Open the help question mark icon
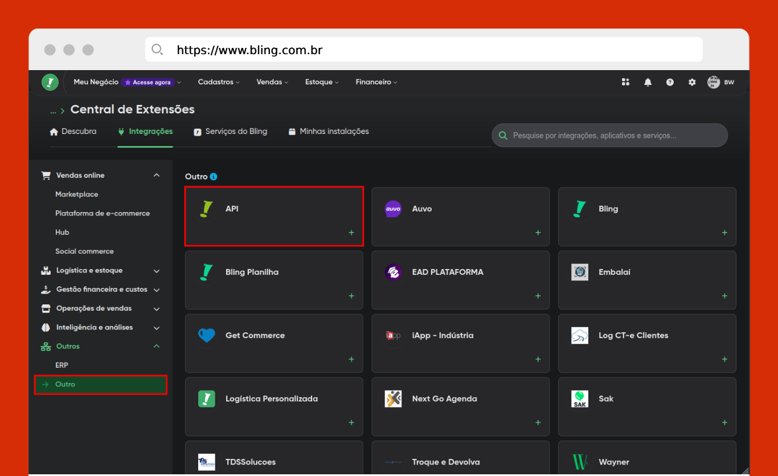Image resolution: width=778 pixels, height=476 pixels. (670, 82)
